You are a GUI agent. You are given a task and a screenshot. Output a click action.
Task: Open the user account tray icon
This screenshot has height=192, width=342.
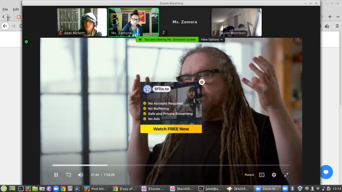tap(312, 189)
